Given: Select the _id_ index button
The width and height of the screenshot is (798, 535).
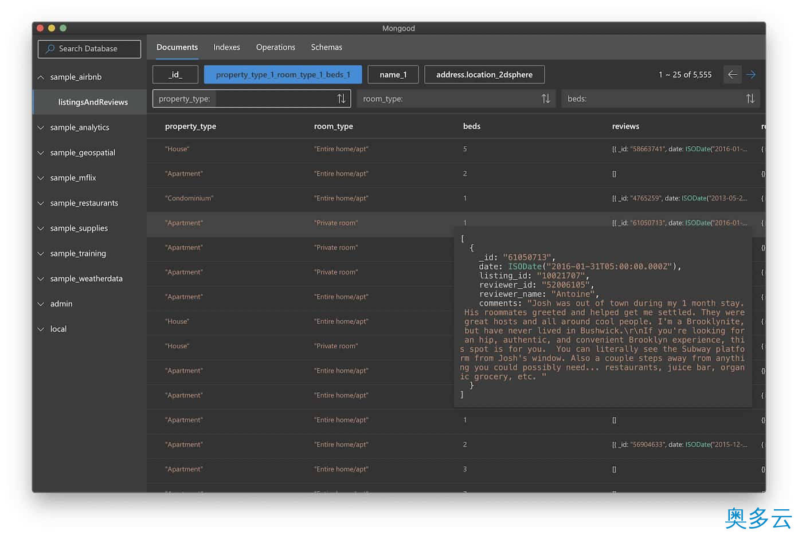Looking at the screenshot, I should [175, 74].
